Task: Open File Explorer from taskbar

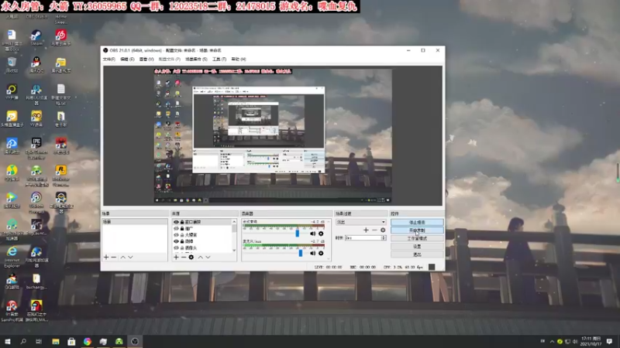Action: pyautogui.click(x=56, y=342)
